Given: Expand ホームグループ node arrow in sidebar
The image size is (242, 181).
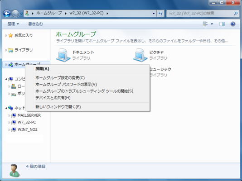Looking at the screenshot, I should (6, 65).
